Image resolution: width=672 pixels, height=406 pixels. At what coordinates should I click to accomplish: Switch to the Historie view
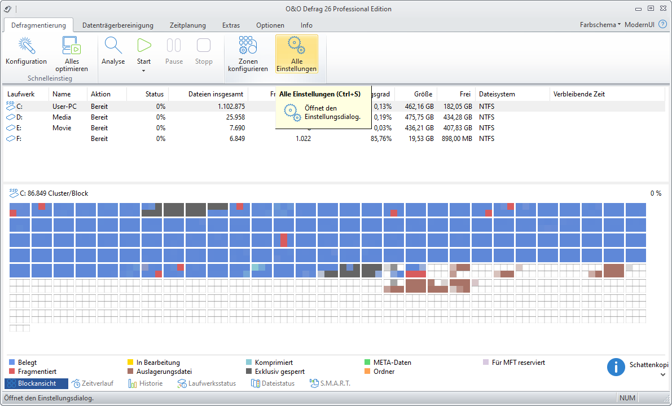[x=146, y=383]
